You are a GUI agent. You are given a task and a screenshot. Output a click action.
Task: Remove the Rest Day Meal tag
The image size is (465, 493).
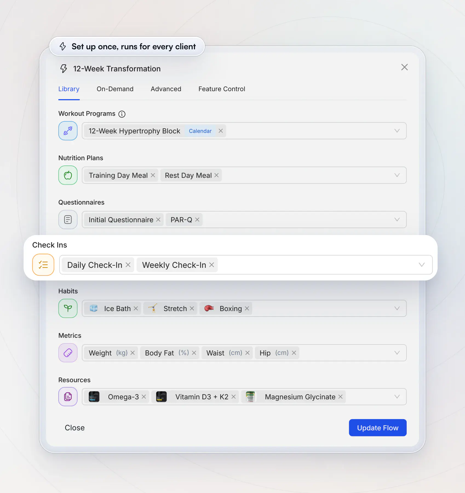(x=216, y=175)
